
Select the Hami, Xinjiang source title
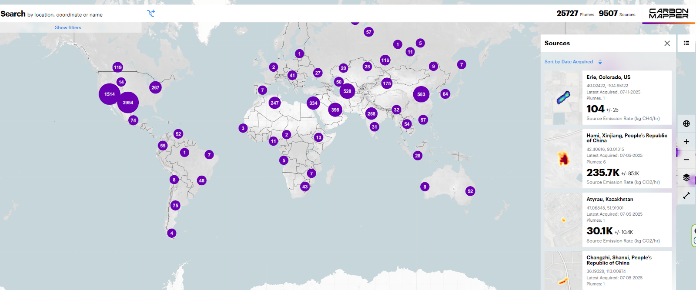627,138
